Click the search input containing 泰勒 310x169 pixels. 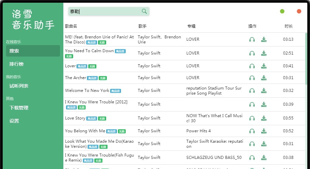tap(109, 11)
